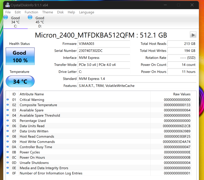Select the C: drive tab

15,22
